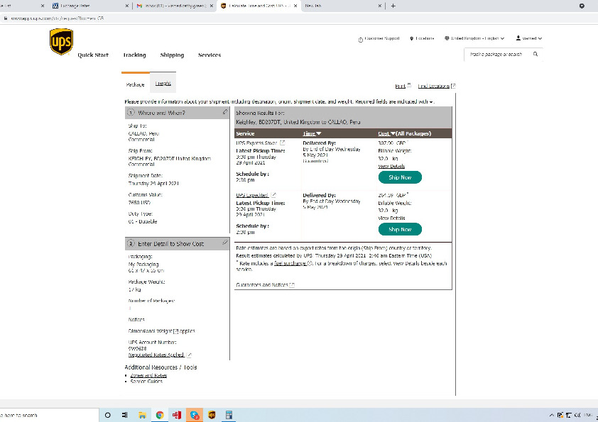The image size is (598, 422).
Task: Open the Tracking menu
Action: [134, 55]
